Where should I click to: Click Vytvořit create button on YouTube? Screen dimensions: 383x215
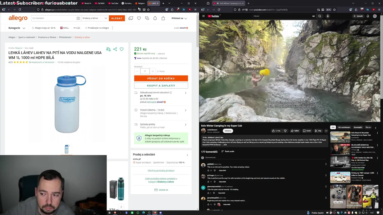pos(358,16)
